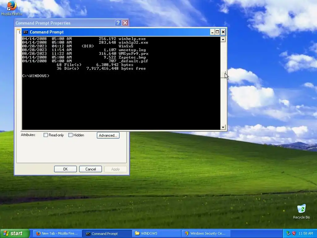Enable the Read-only attribute checkbox
Screen dimensions: 317x238
click(46, 135)
